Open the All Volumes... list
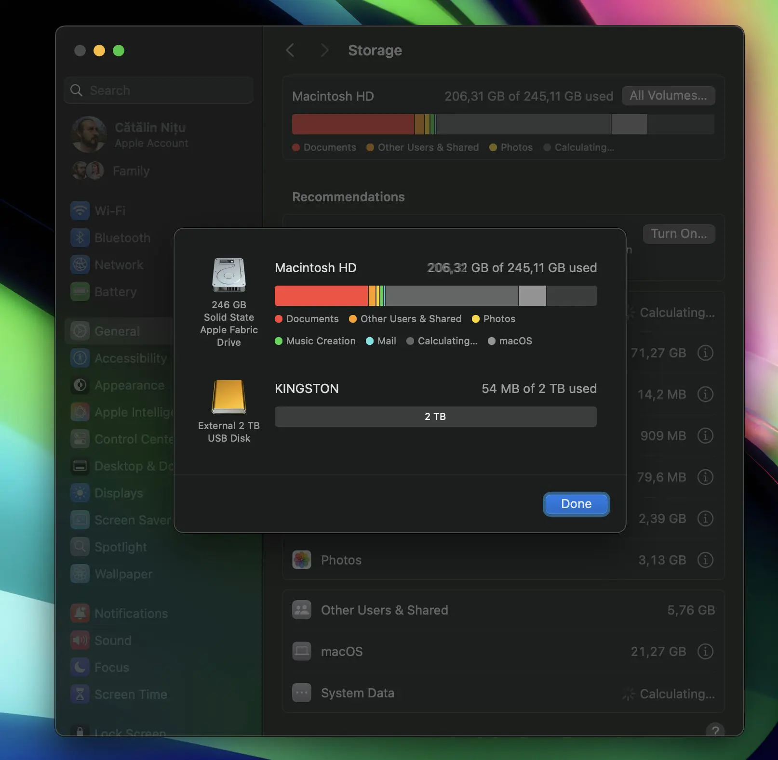Image resolution: width=778 pixels, height=760 pixels. click(x=668, y=95)
